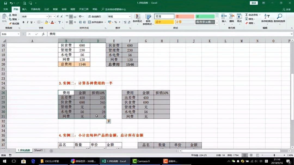
Task: Select the Sheet1 worksheet tab
Action: click(x=38, y=150)
